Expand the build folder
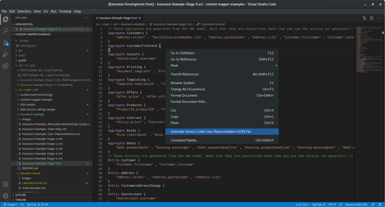Screen dimensions: 385x207 point(22,55)
